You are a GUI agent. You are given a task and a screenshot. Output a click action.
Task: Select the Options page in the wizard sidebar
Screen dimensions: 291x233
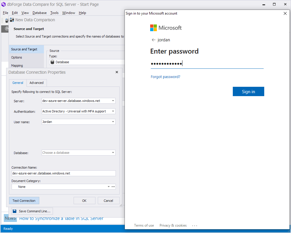pyautogui.click(x=17, y=57)
